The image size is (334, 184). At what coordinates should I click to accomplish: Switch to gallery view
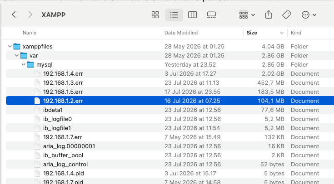pos(211,15)
